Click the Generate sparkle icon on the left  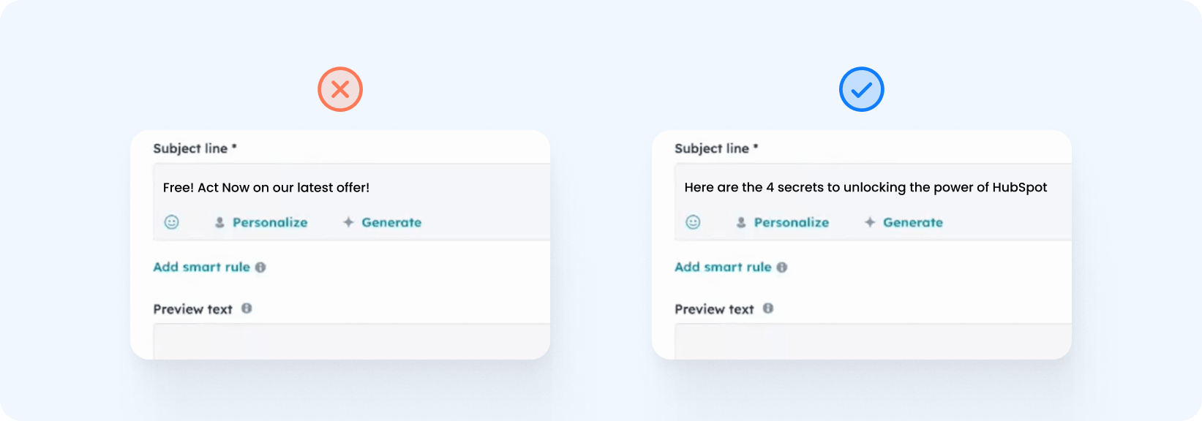coord(347,222)
